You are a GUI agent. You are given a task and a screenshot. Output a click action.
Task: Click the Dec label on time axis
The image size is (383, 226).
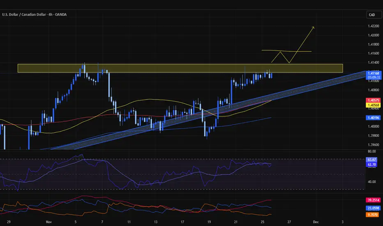(x=316, y=222)
